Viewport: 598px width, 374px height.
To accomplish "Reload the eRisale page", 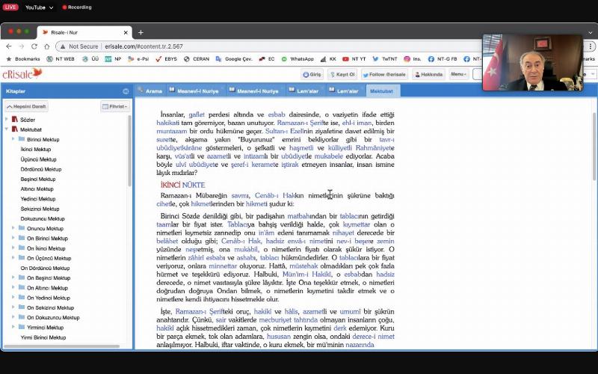I will (x=34, y=46).
